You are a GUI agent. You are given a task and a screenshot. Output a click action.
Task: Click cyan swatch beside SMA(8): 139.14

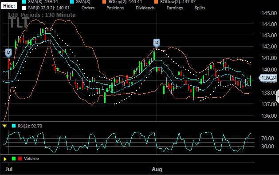click(24, 2)
